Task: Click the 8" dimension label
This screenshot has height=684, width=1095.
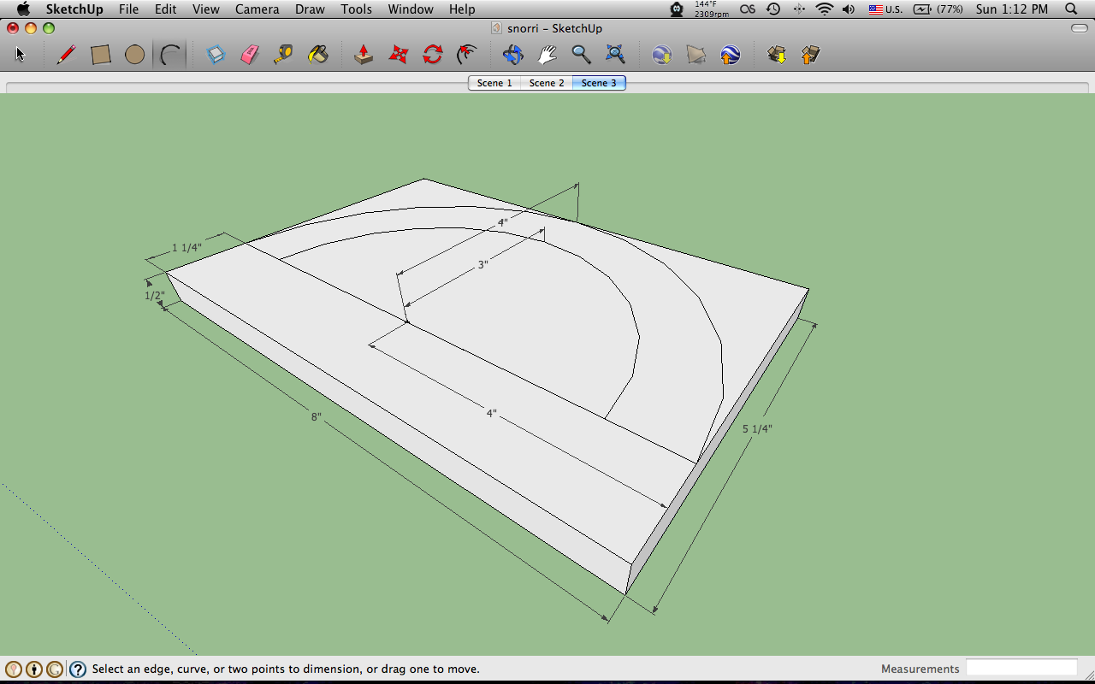Action: pyautogui.click(x=316, y=417)
